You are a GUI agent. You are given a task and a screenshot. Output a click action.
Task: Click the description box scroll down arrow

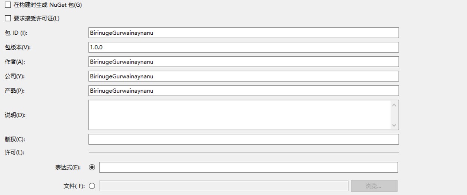(x=395, y=126)
